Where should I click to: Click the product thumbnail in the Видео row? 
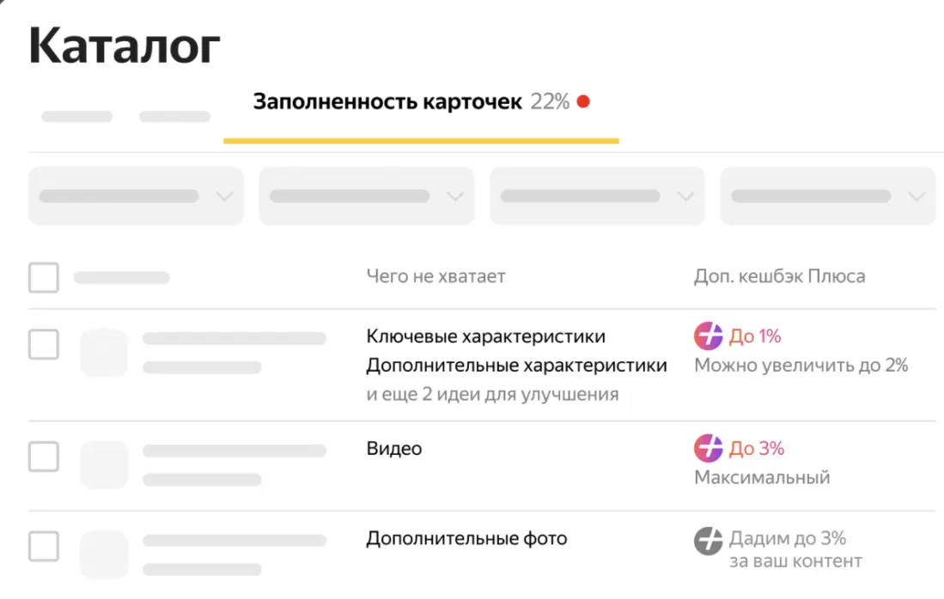[x=104, y=464]
